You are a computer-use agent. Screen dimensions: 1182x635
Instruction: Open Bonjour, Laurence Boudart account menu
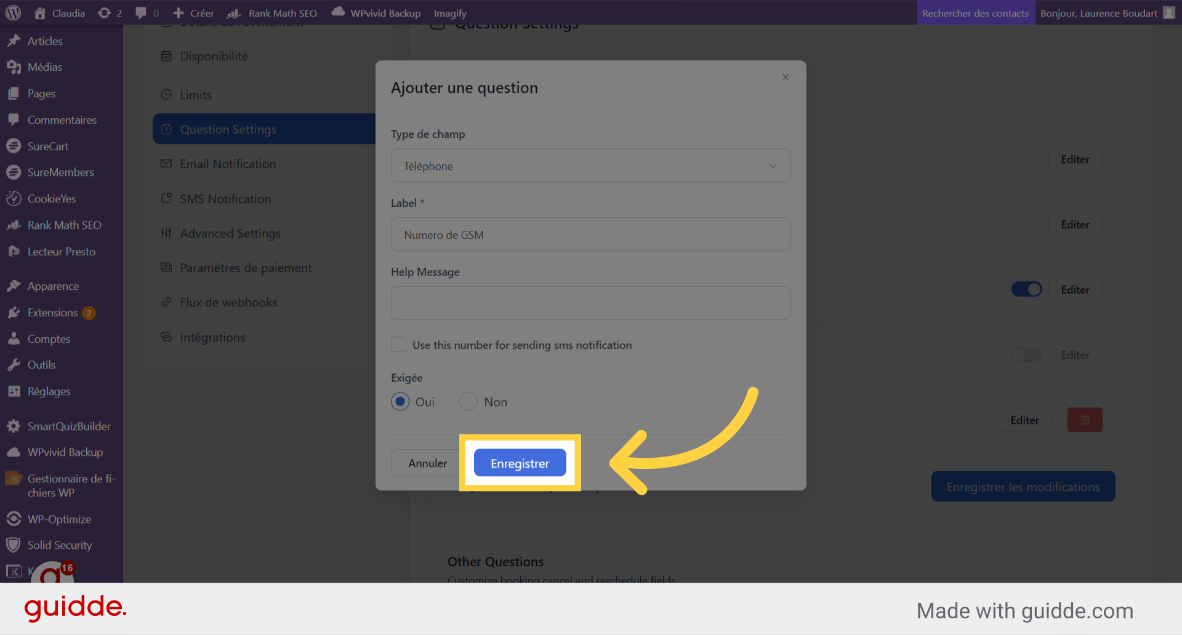[1107, 13]
